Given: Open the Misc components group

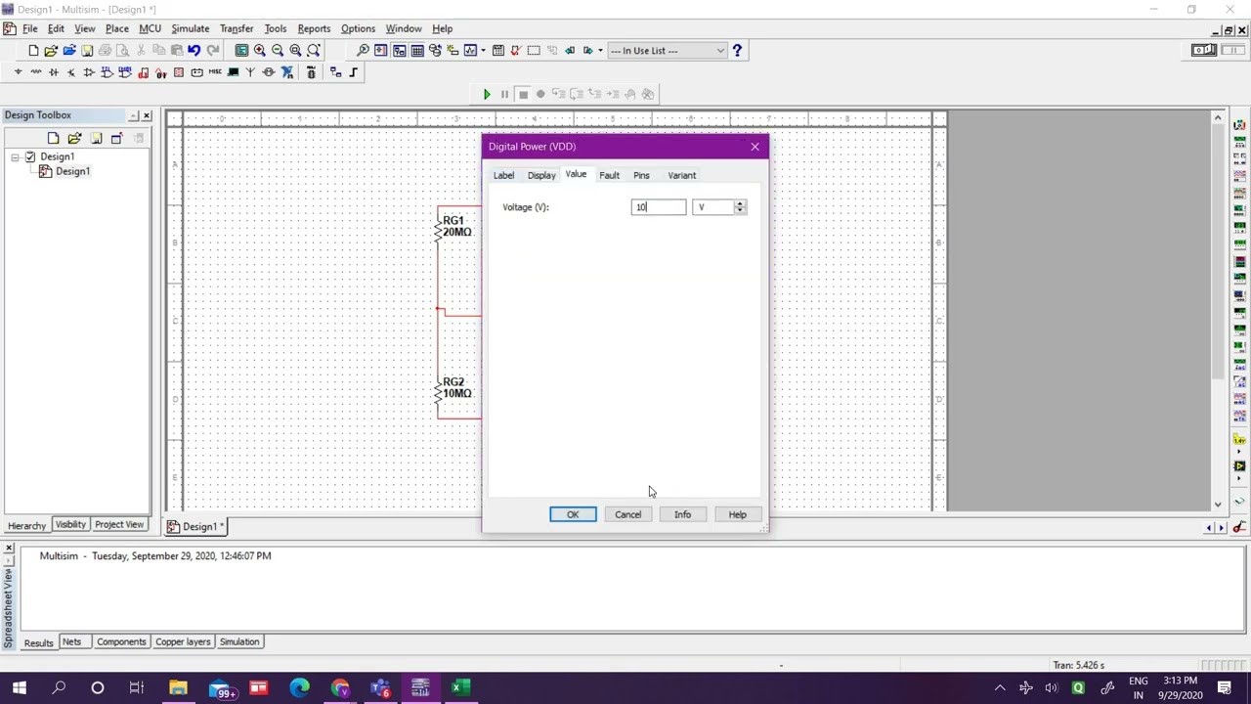Looking at the screenshot, I should pyautogui.click(x=215, y=72).
